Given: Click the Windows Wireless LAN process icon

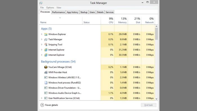Looking at the screenshot, I should (46, 77).
